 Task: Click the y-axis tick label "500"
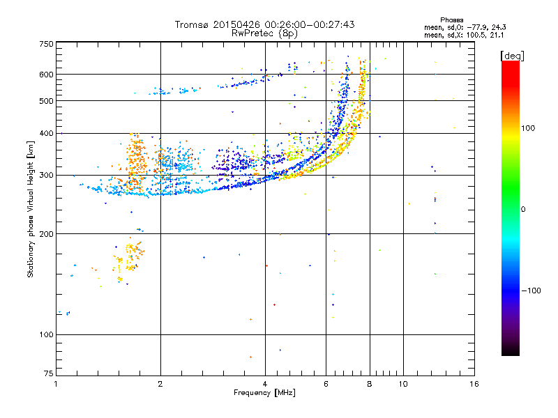click(46, 101)
